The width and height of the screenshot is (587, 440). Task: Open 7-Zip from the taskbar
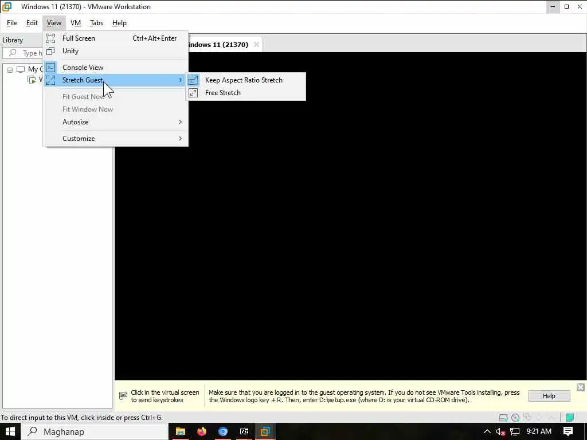244,432
